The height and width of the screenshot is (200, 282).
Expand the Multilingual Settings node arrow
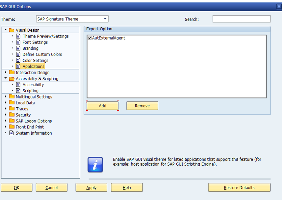(x=5, y=96)
